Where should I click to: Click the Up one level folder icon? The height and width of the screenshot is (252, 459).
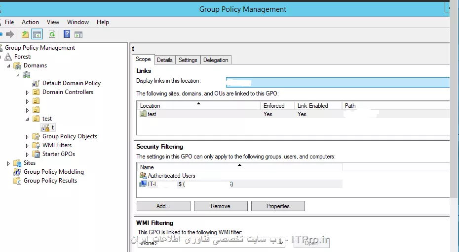click(25, 34)
